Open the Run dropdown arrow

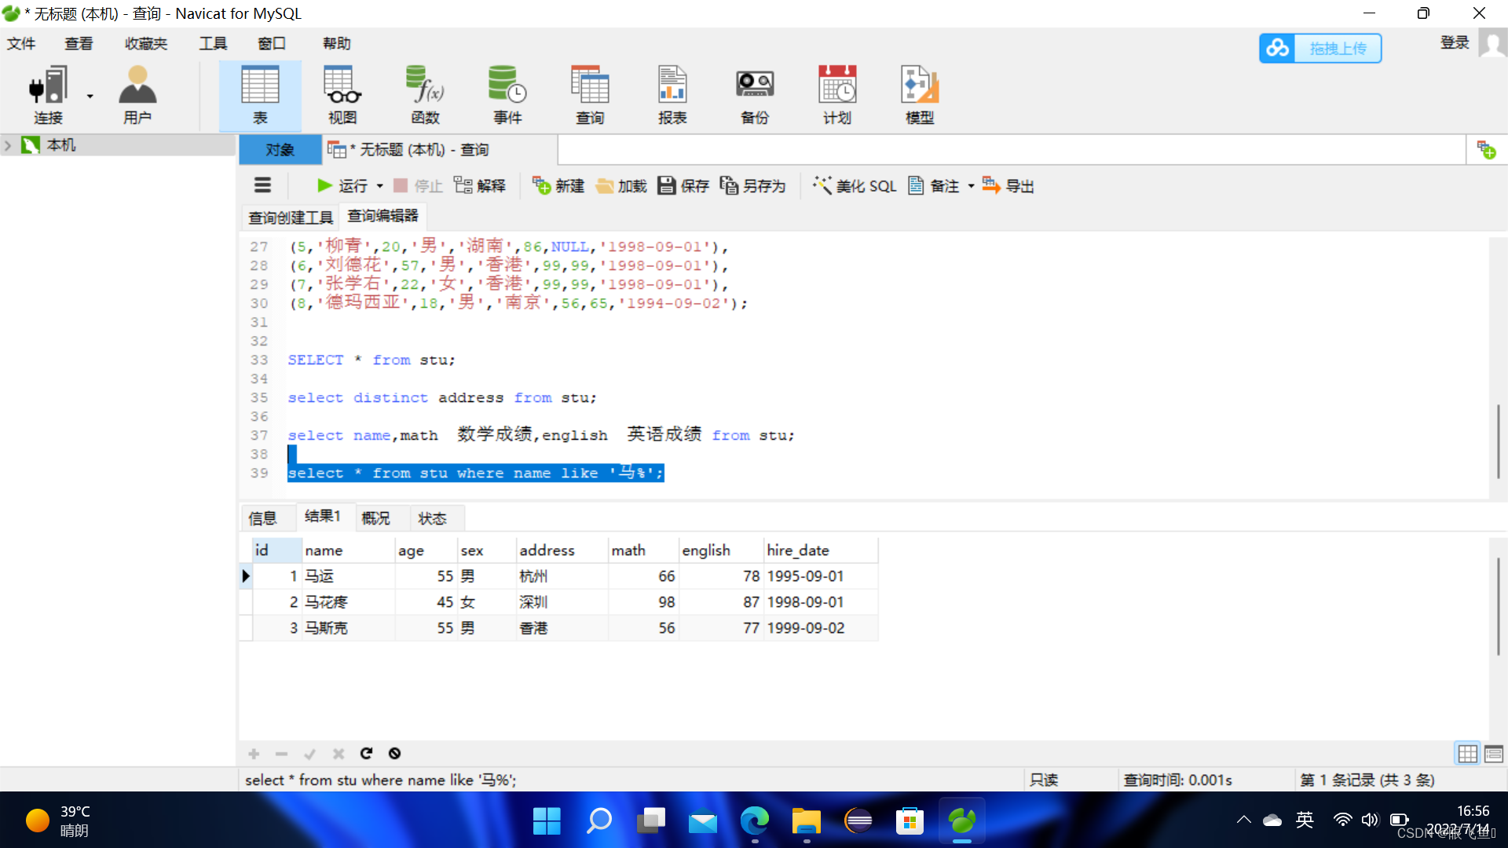coord(379,186)
